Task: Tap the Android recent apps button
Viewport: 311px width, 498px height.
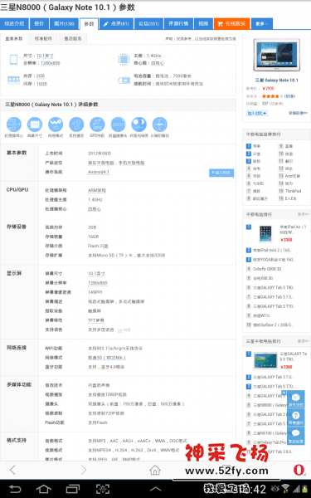Action: point(73,489)
